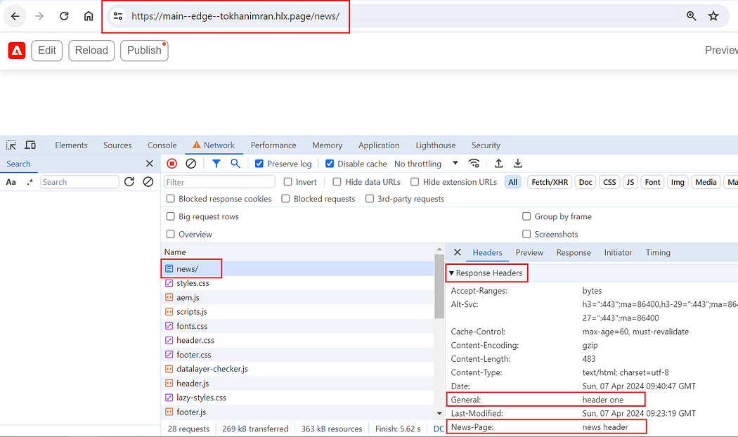Click the export HAR download icon
Viewport: 738px width, 437px height.
tap(518, 163)
